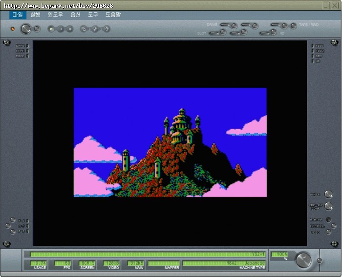The image size is (342, 277).
Task: Open the HD insert bar
Action: (x=265, y=33)
